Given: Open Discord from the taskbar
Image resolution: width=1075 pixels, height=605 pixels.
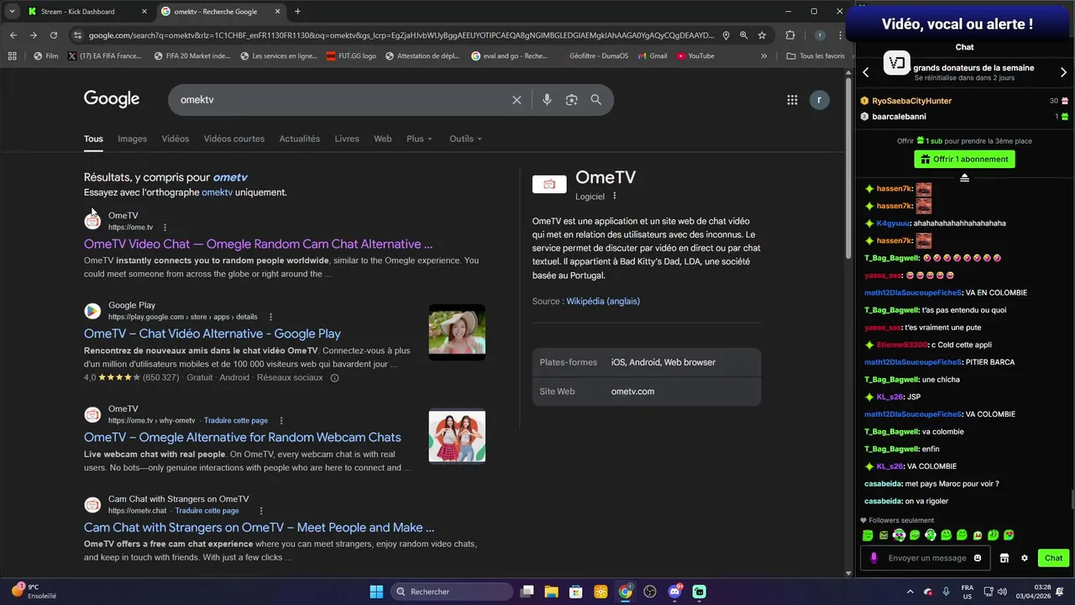Looking at the screenshot, I should (x=674, y=592).
